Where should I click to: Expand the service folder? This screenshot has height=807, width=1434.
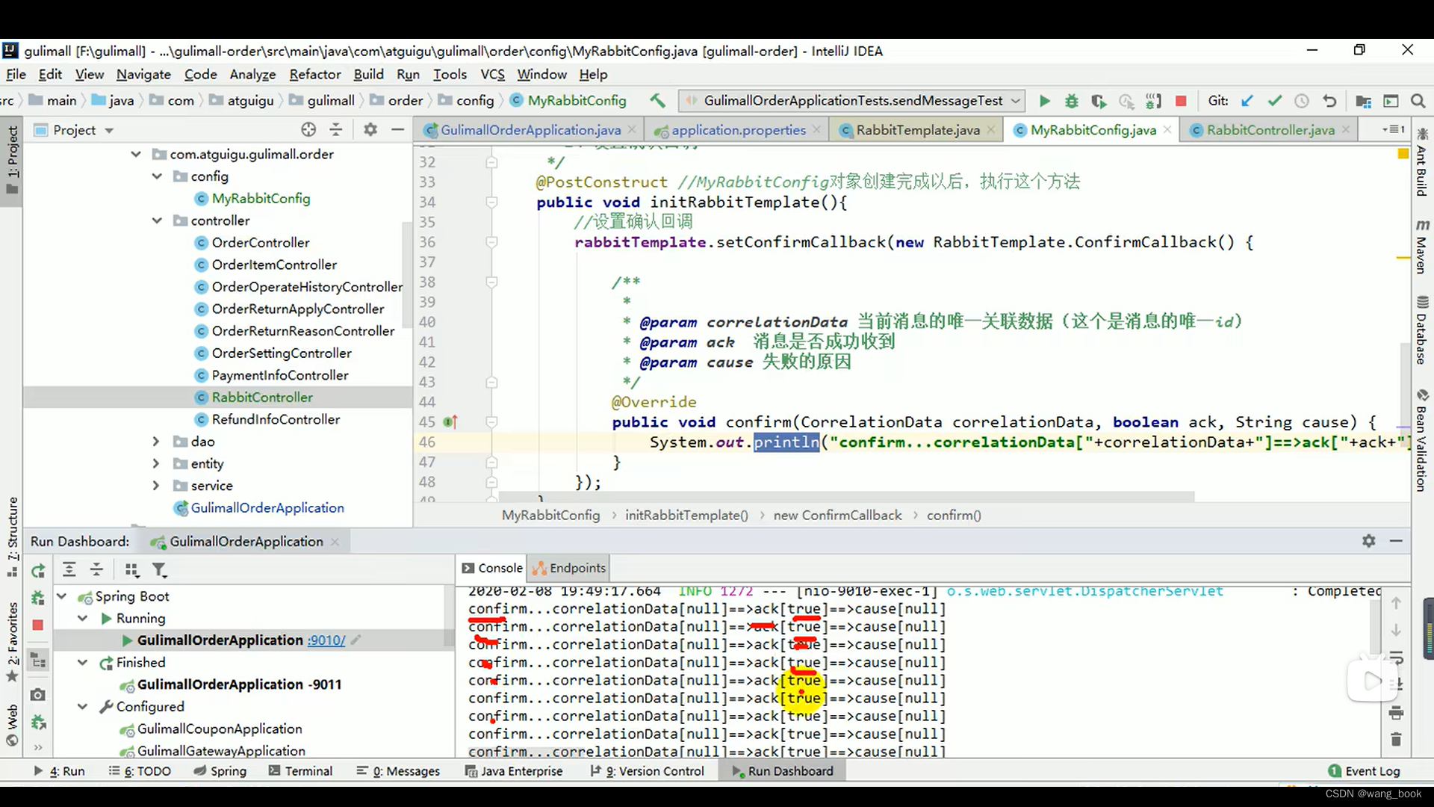(x=156, y=486)
